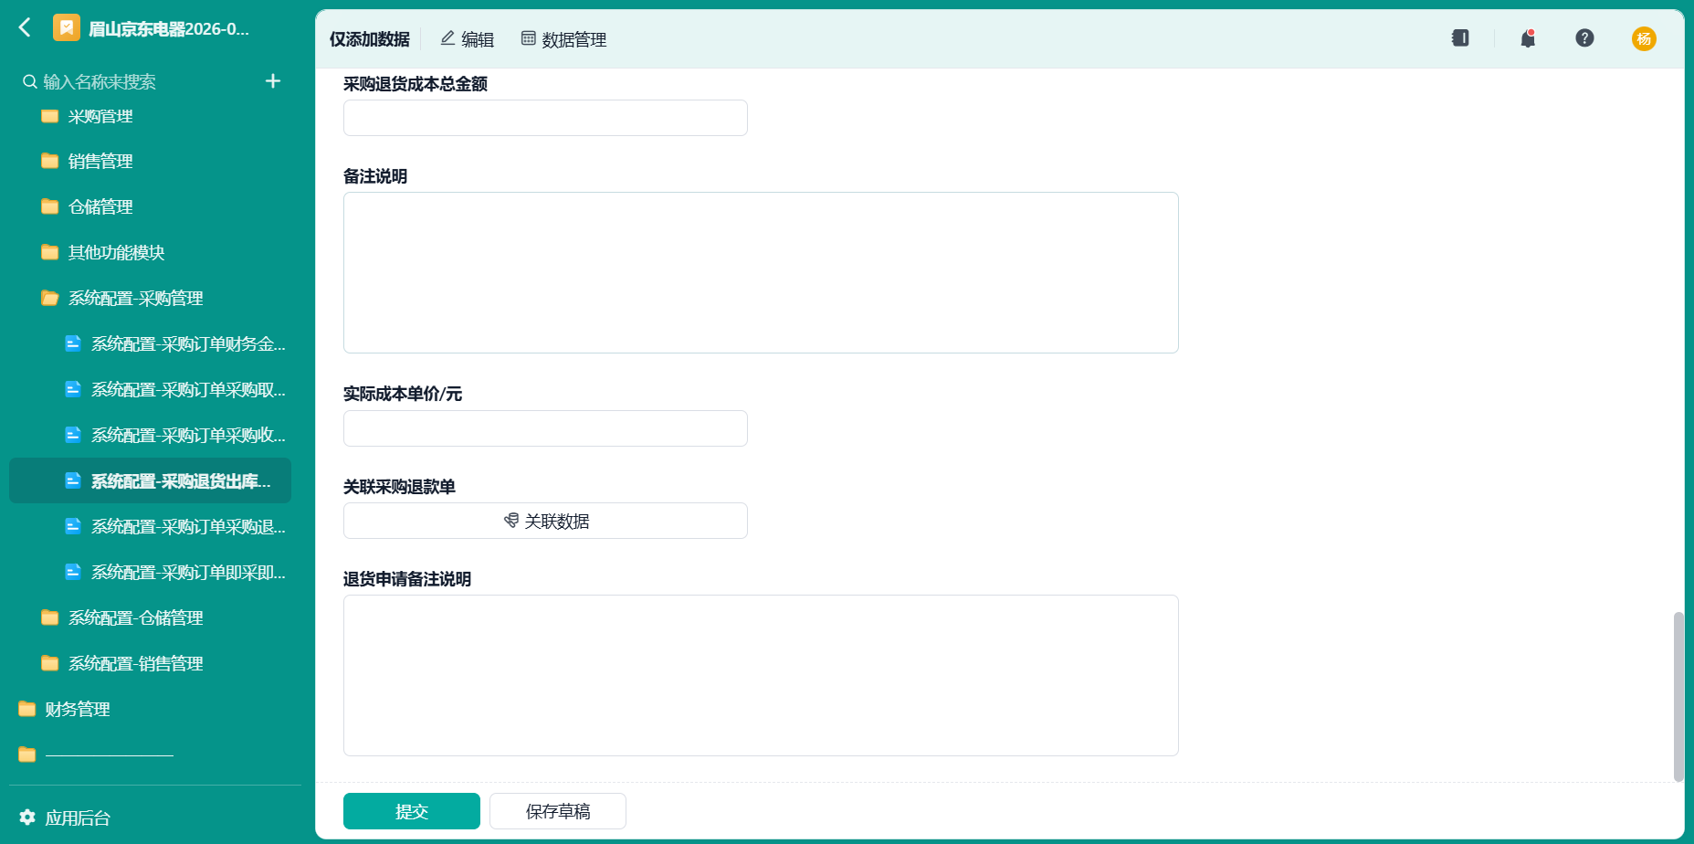1694x844 pixels.
Task: Focus the 实际成本单价/元 input field
Action: point(545,428)
